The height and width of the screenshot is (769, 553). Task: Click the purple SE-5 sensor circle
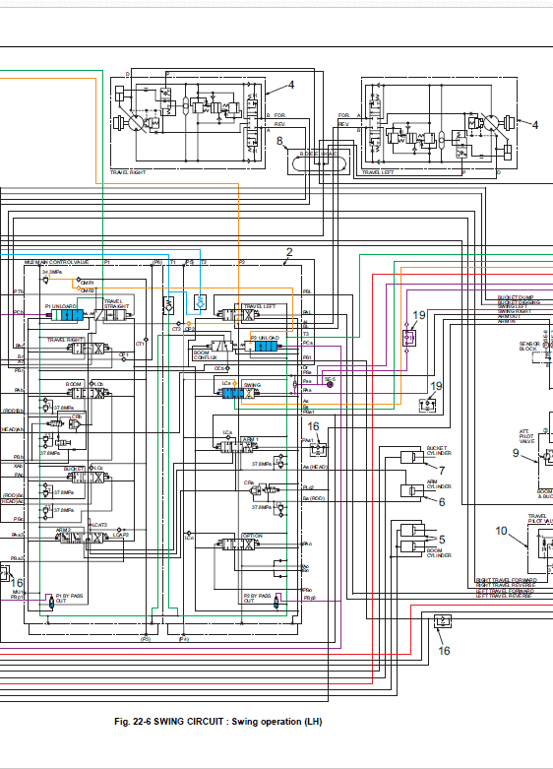(330, 384)
